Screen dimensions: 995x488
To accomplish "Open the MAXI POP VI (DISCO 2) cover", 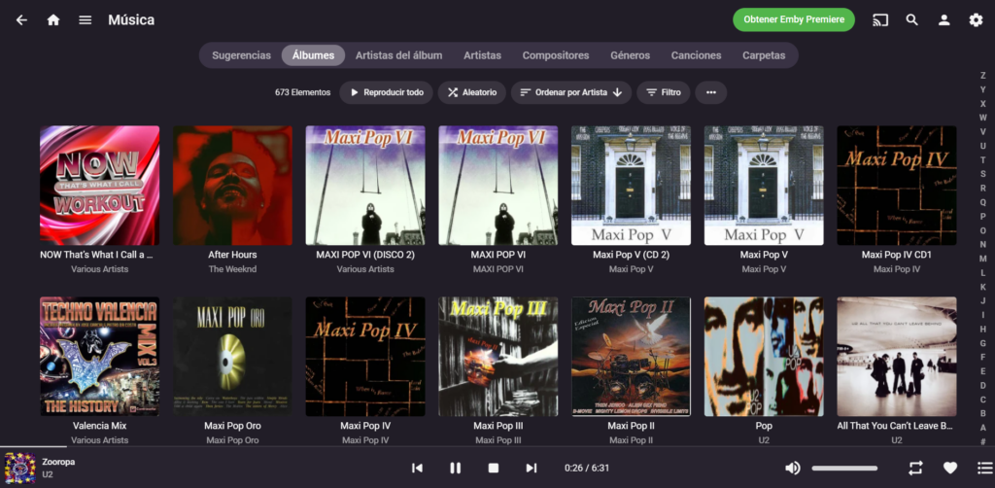I will click(365, 186).
